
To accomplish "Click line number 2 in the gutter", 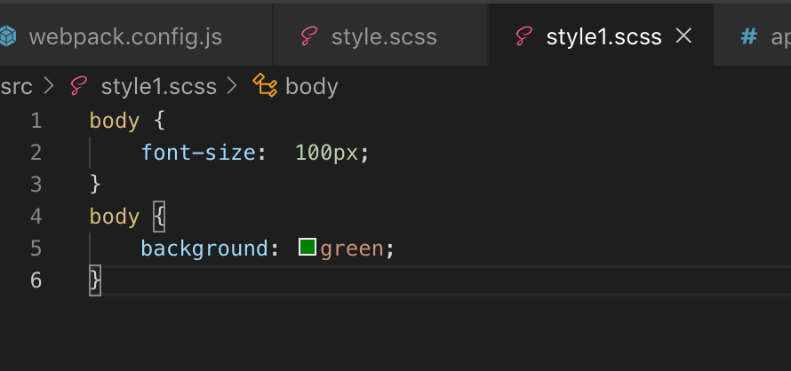I will (x=36, y=153).
